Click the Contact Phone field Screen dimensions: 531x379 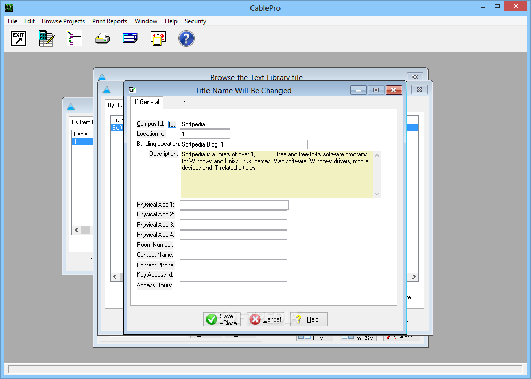tap(233, 265)
